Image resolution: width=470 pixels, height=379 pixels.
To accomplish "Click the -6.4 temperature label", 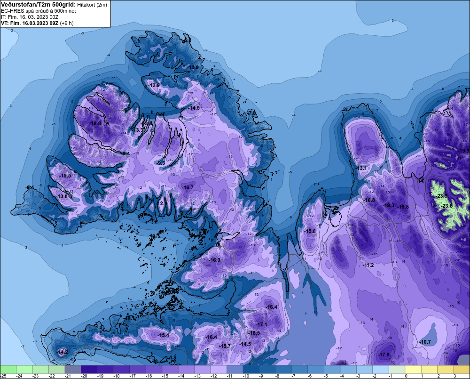I will tap(30, 188).
